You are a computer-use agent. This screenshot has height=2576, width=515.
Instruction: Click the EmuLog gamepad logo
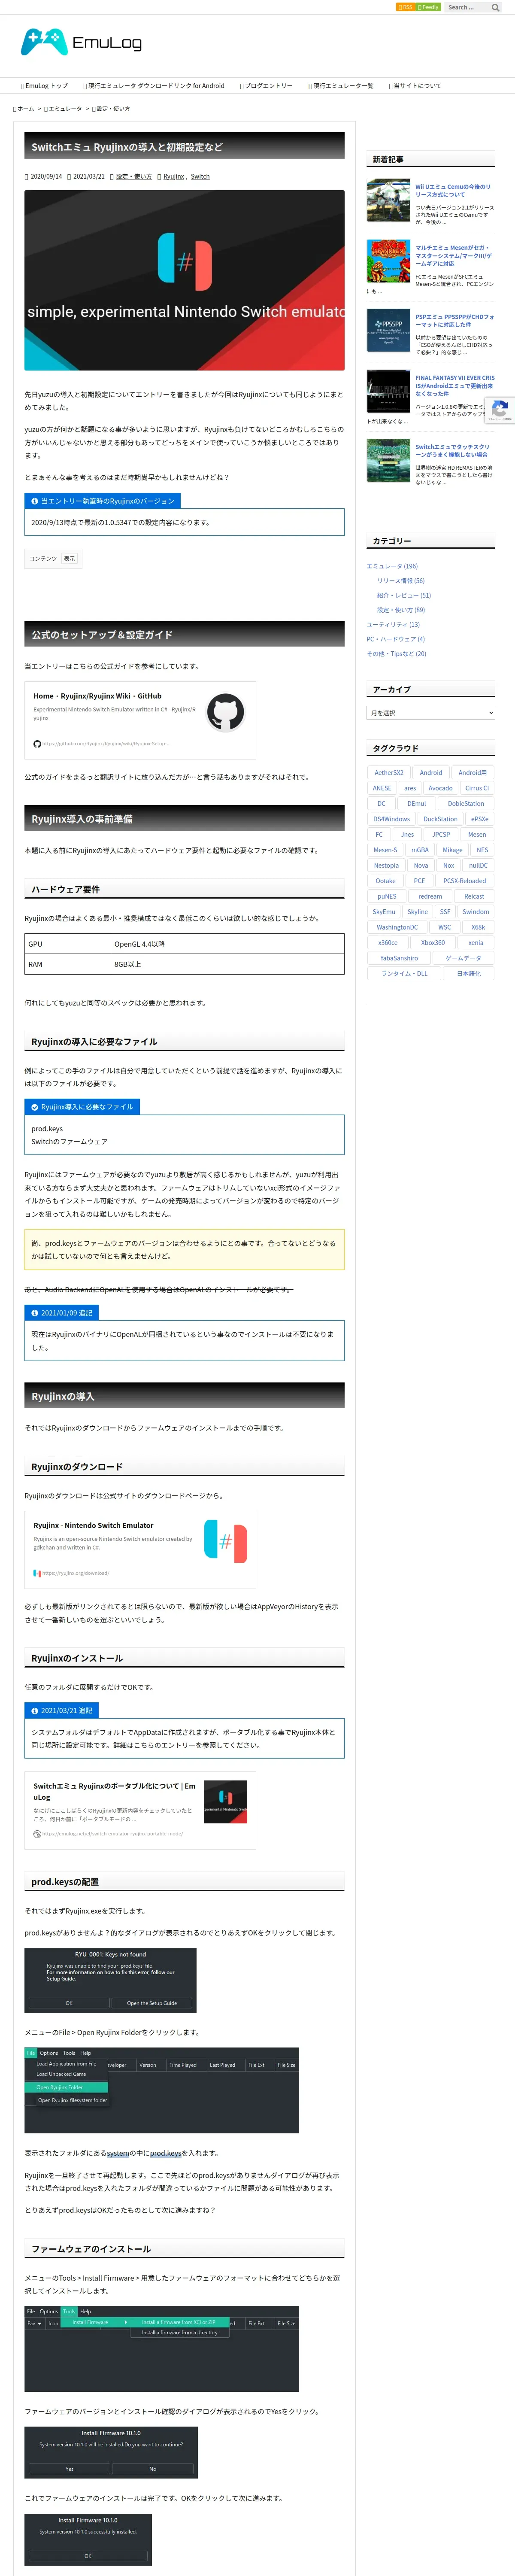click(82, 42)
